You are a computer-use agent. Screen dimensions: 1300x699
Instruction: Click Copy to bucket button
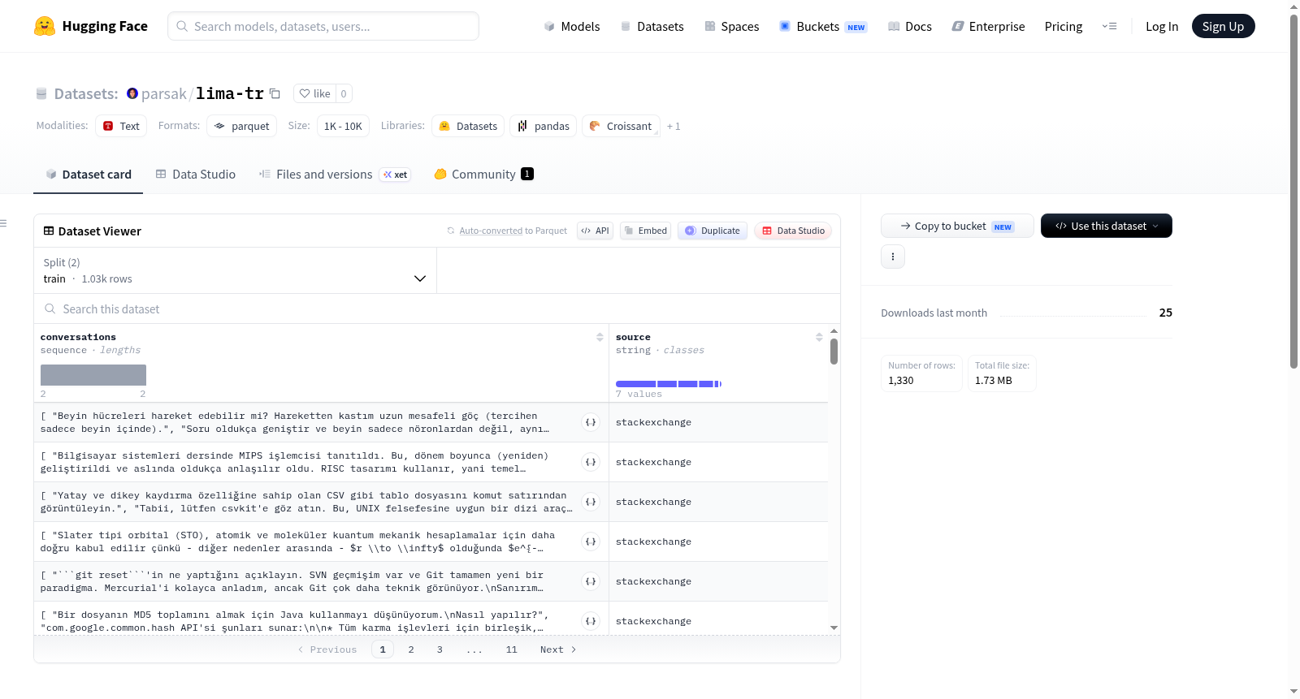[x=957, y=226]
